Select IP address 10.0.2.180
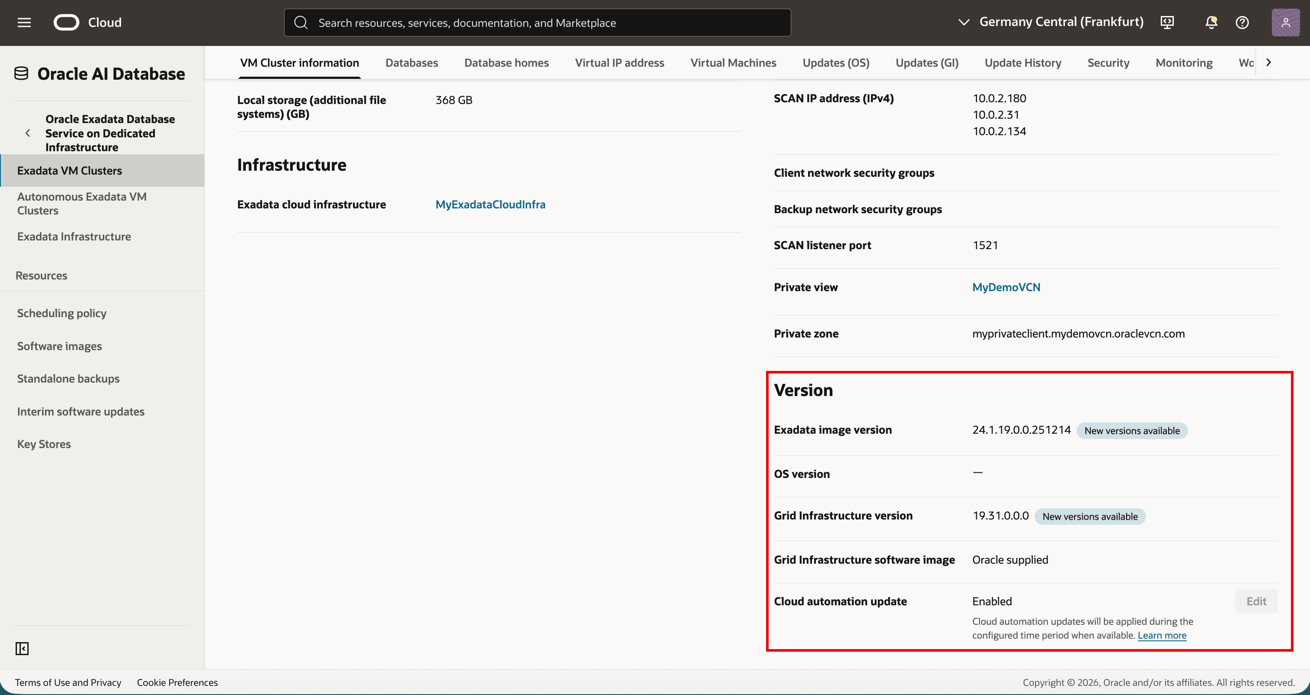1310x695 pixels. coord(999,98)
